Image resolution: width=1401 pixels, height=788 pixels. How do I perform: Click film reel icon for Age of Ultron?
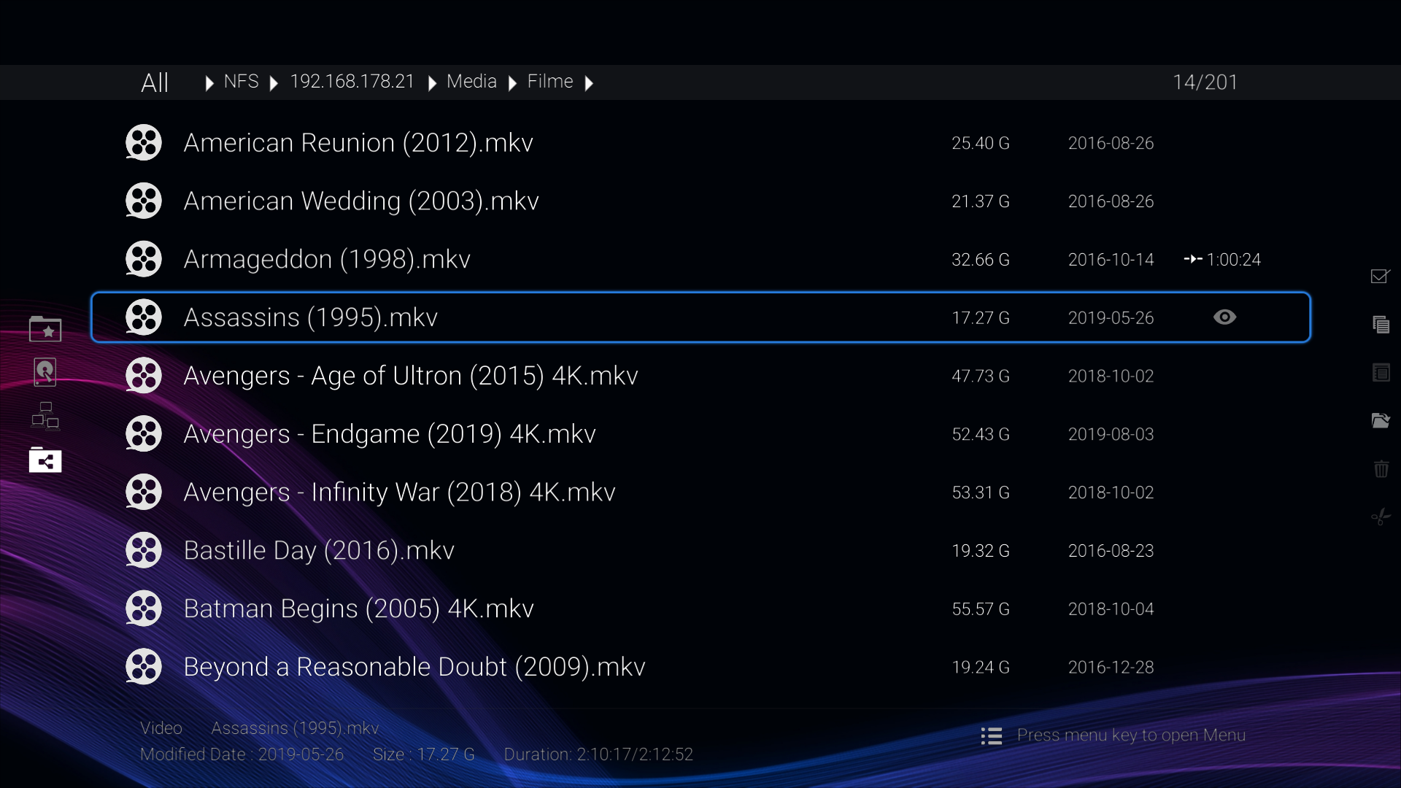(x=144, y=376)
